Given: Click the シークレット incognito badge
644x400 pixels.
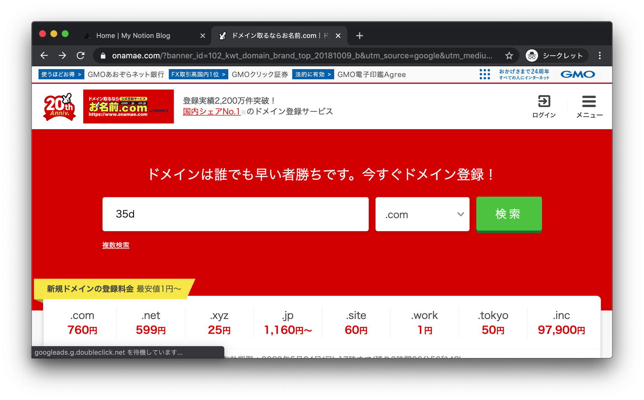Looking at the screenshot, I should pyautogui.click(x=556, y=56).
